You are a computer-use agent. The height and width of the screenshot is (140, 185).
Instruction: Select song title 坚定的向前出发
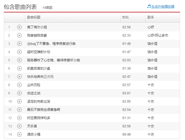pyautogui.click(x=39, y=101)
